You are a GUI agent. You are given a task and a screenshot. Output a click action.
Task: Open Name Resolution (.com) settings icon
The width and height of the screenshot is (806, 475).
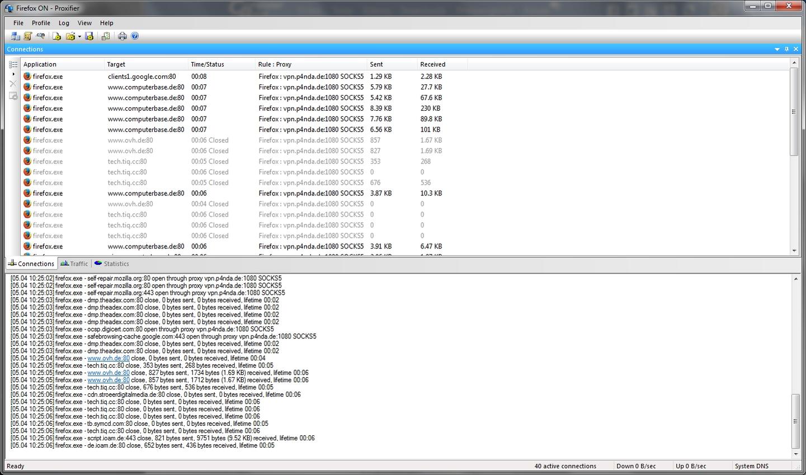pos(40,36)
